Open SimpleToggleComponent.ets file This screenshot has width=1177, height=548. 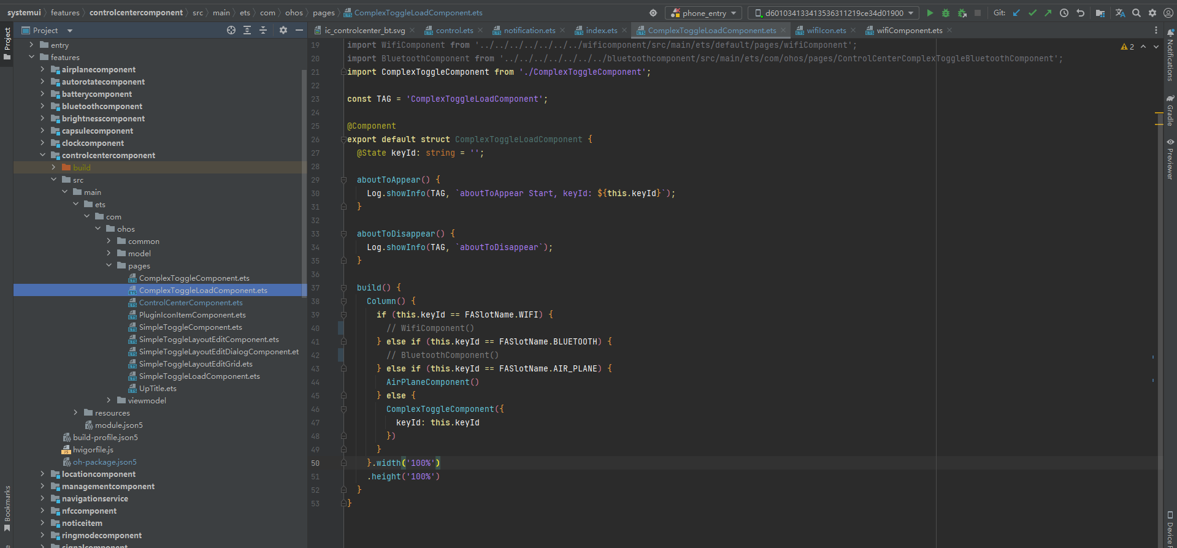click(191, 327)
